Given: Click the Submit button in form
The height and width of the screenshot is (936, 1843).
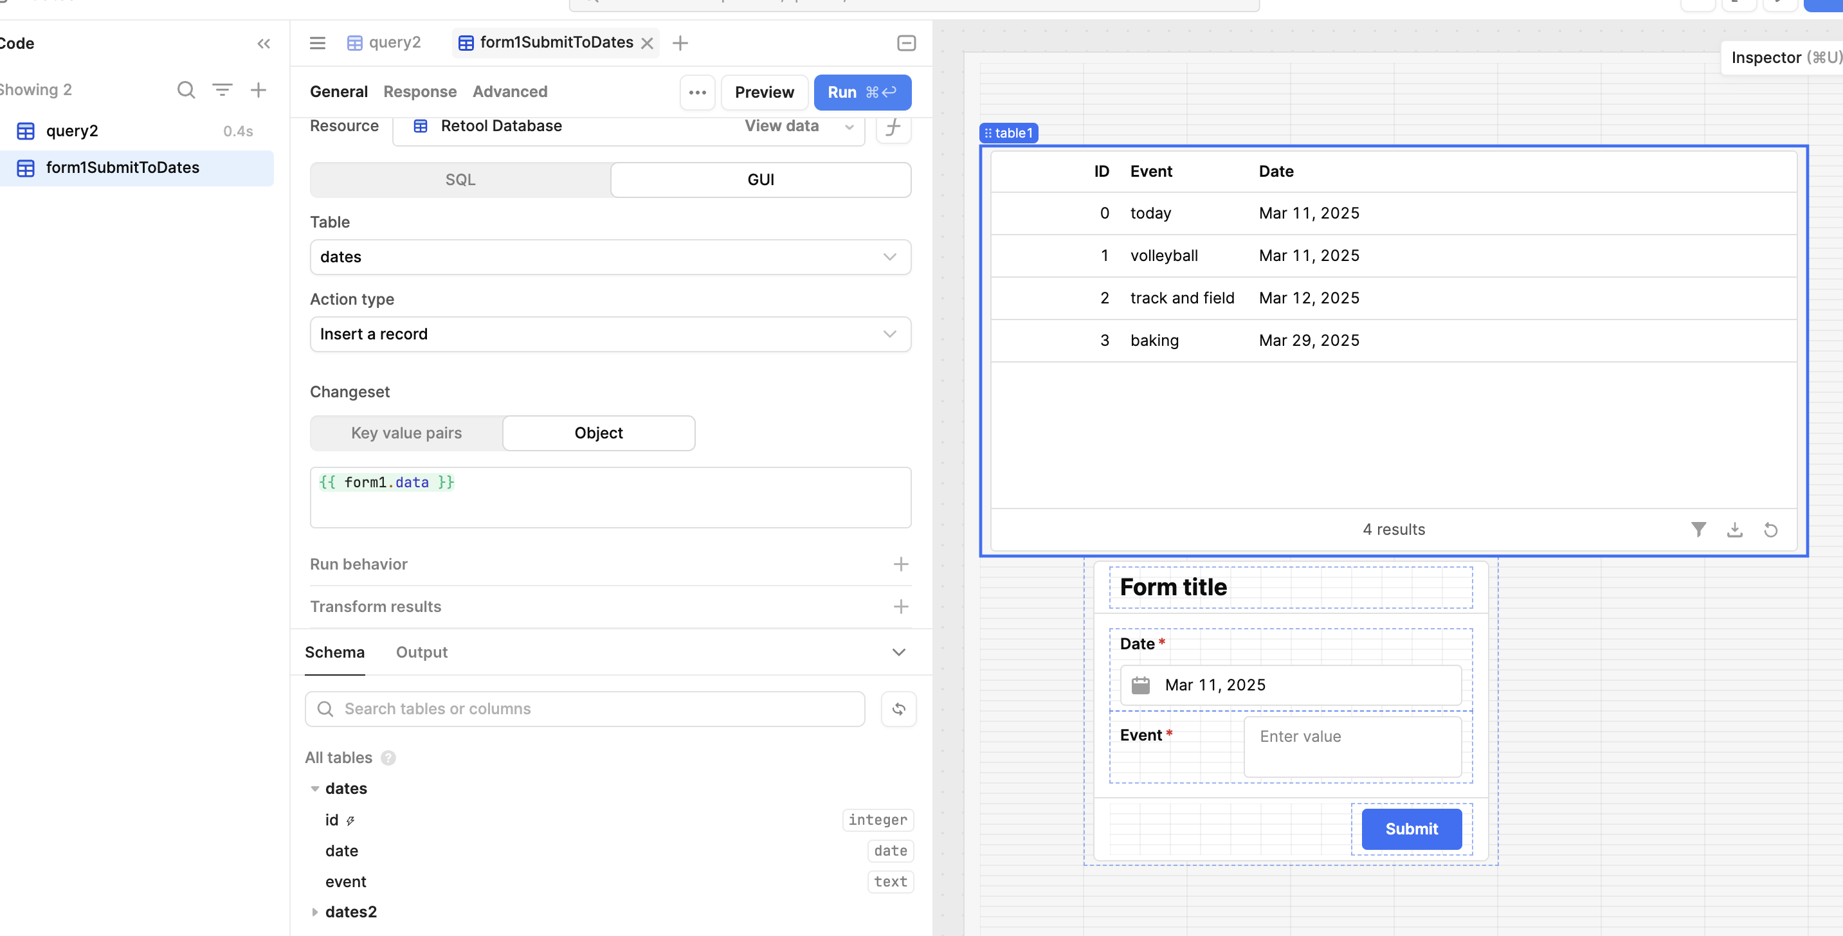Looking at the screenshot, I should 1411,829.
